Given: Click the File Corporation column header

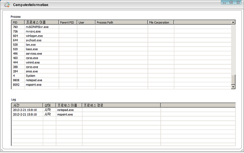Looking at the screenshot, I should tap(161, 22).
